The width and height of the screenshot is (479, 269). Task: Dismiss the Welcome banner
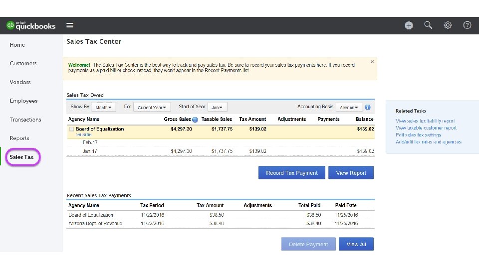[x=372, y=62]
